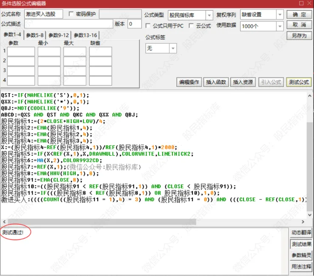
Task: Click the 插入函数 insert function button
Action: [216, 82]
